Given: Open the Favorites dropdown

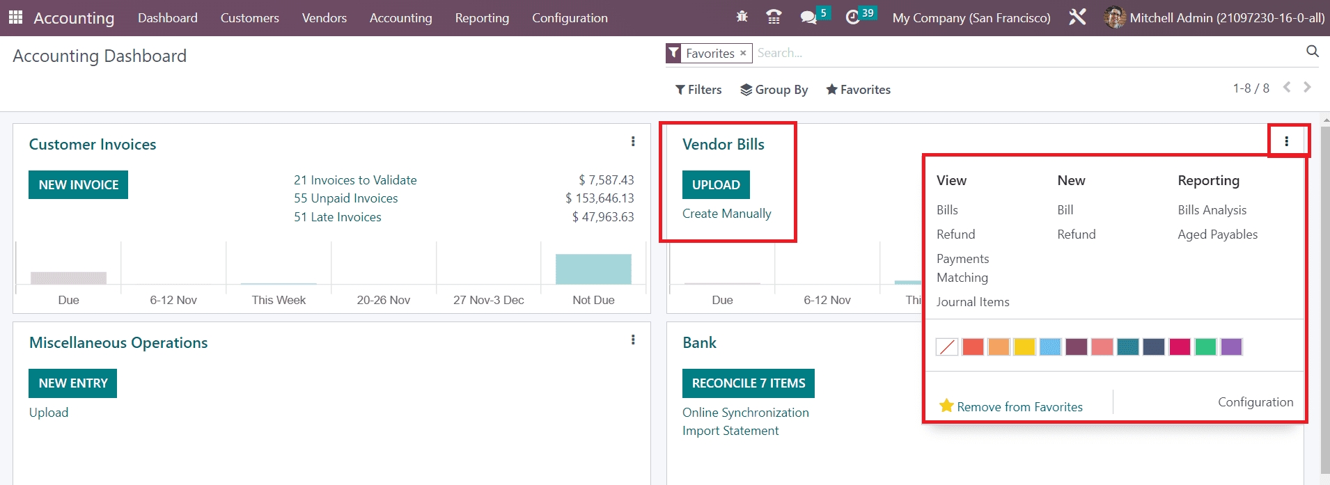Looking at the screenshot, I should (x=858, y=90).
